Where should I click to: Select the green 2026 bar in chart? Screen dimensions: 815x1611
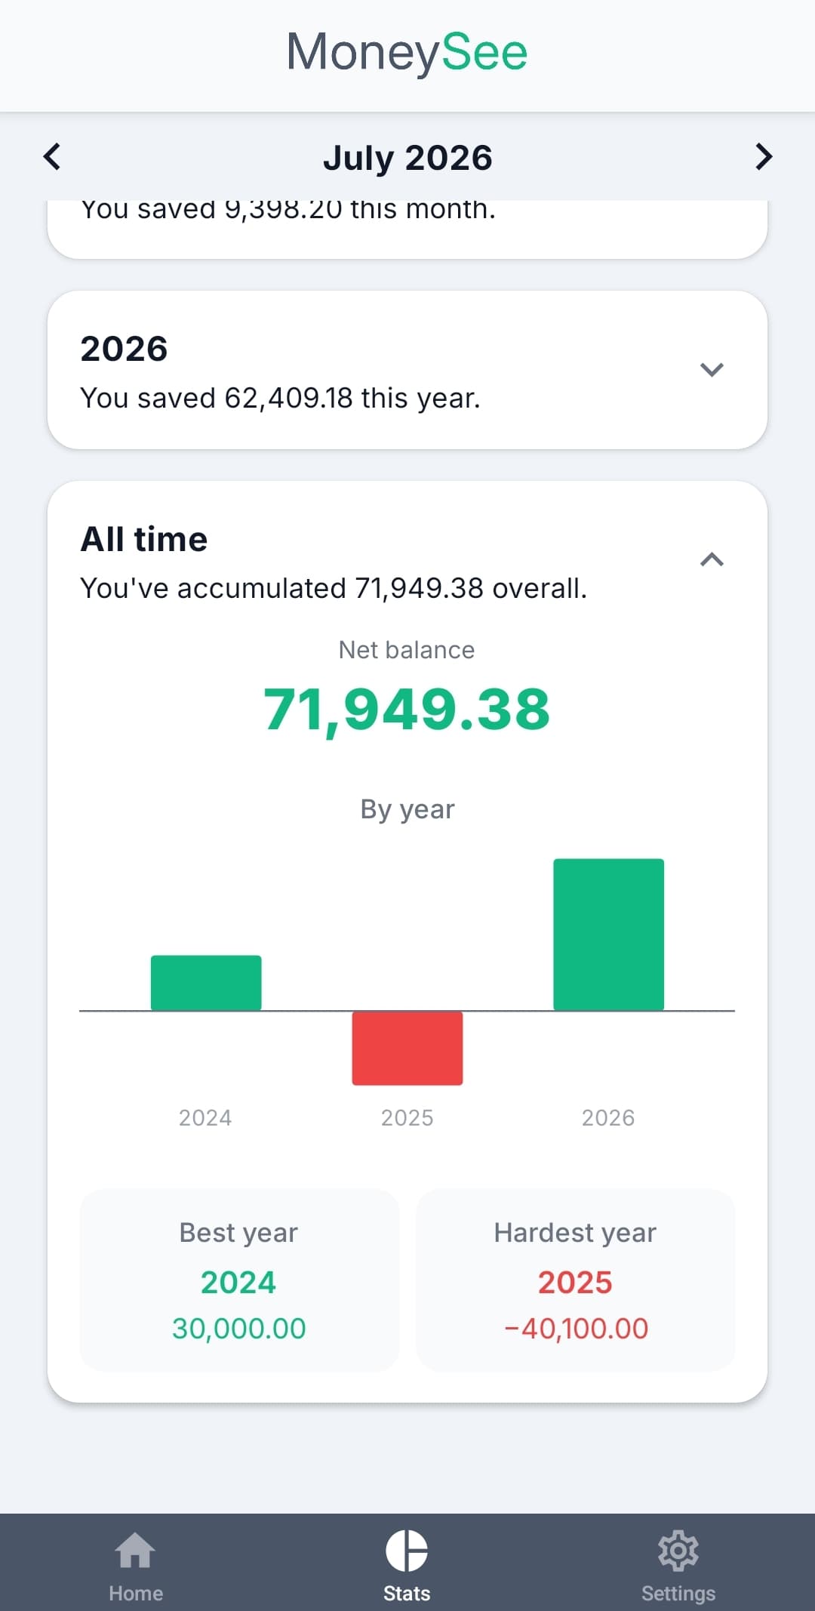pyautogui.click(x=609, y=935)
